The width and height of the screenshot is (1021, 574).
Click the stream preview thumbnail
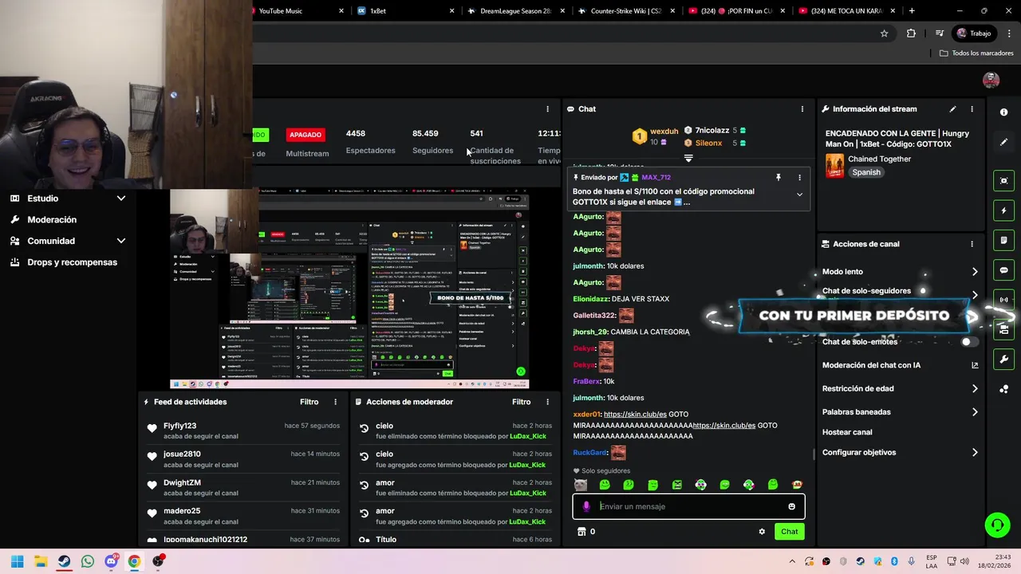click(349, 289)
